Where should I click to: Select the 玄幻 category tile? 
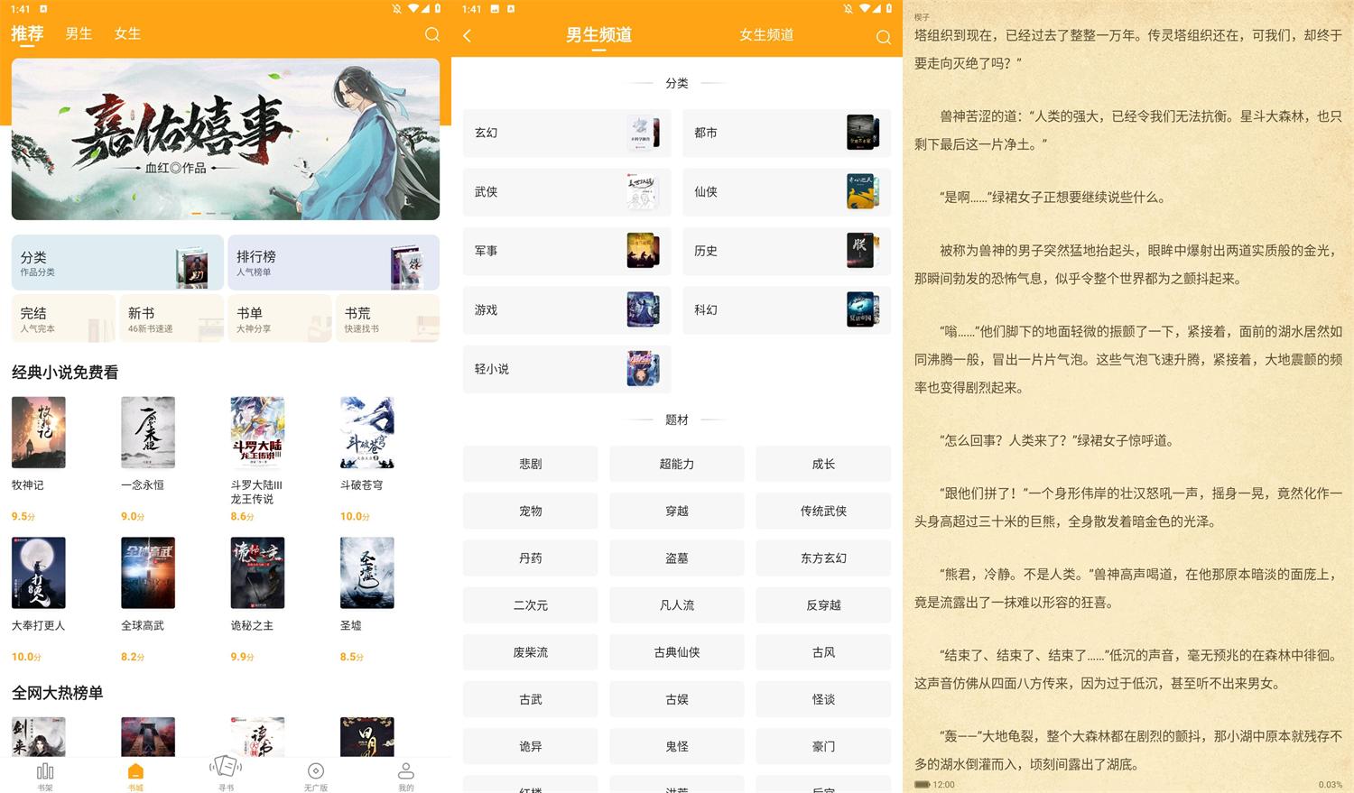point(566,133)
